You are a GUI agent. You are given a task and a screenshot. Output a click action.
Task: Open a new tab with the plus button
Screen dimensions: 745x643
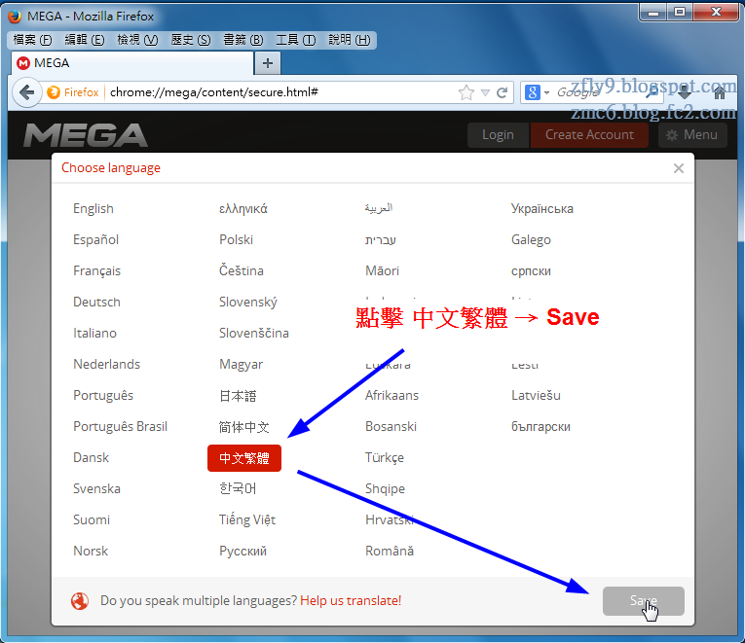[x=268, y=63]
